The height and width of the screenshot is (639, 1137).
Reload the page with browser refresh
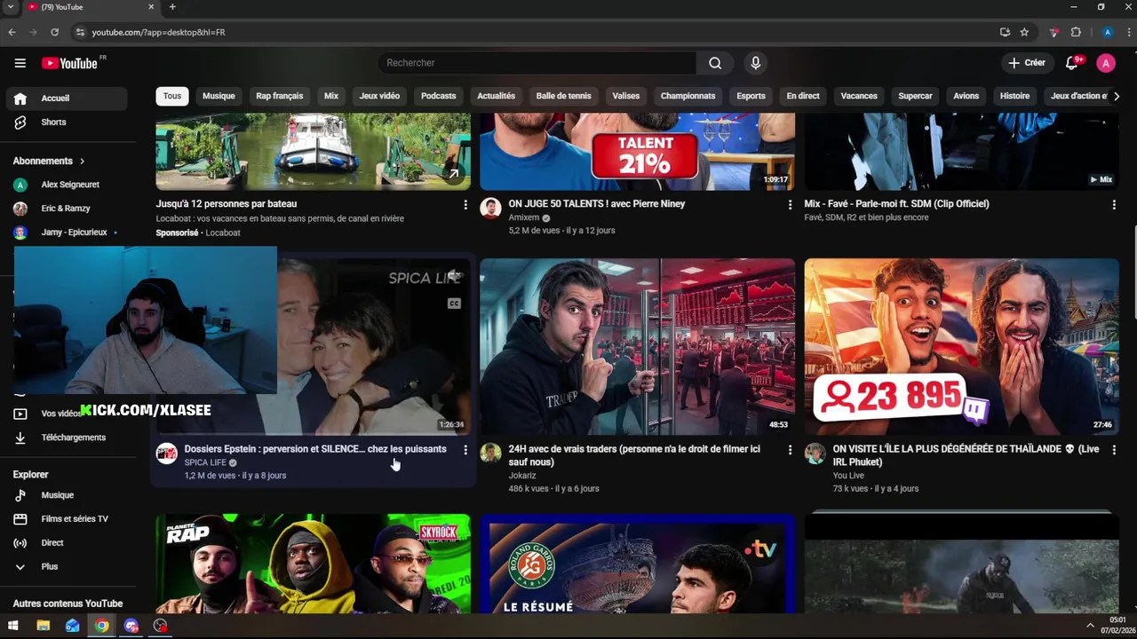(x=55, y=32)
